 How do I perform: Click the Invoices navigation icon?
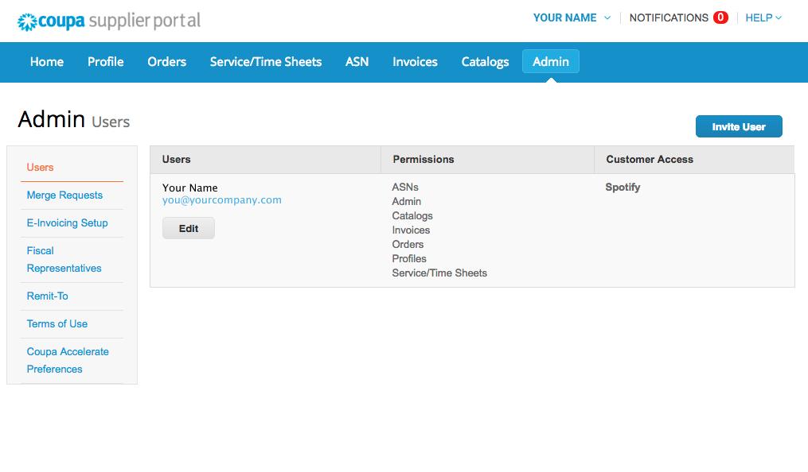[414, 62]
